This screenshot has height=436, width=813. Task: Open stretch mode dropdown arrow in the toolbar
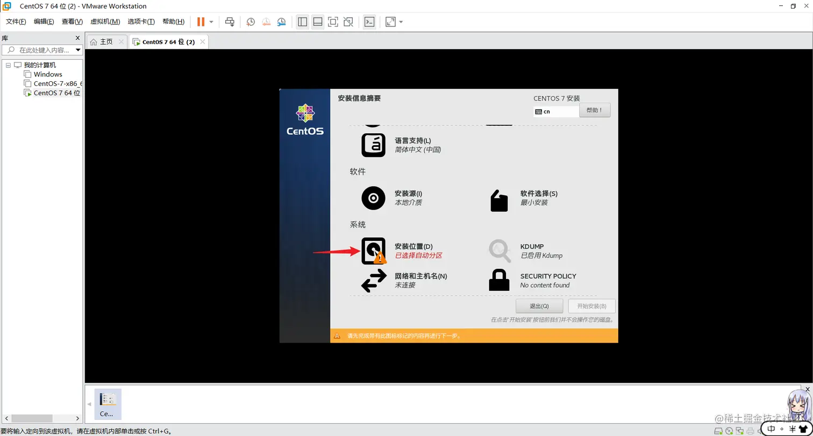pyautogui.click(x=401, y=22)
